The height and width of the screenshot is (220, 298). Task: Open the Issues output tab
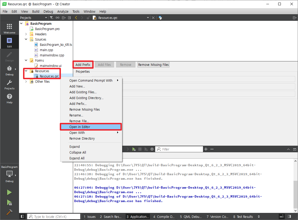click(90, 216)
